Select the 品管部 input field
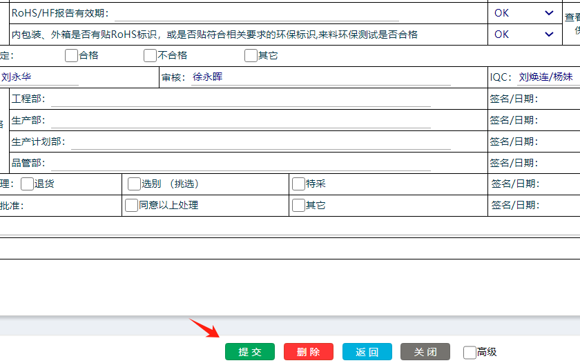The width and height of the screenshot is (580, 363). tap(240, 164)
